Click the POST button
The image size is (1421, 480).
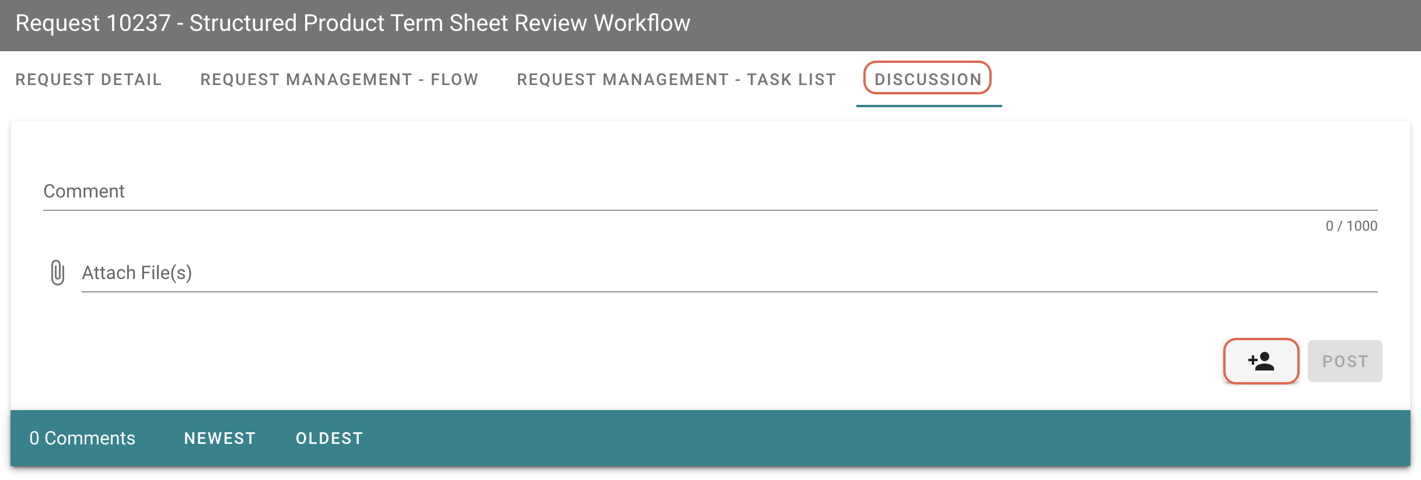click(x=1345, y=361)
